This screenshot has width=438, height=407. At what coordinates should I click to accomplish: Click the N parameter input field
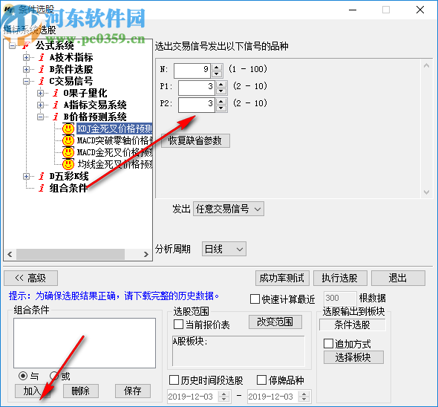point(193,71)
